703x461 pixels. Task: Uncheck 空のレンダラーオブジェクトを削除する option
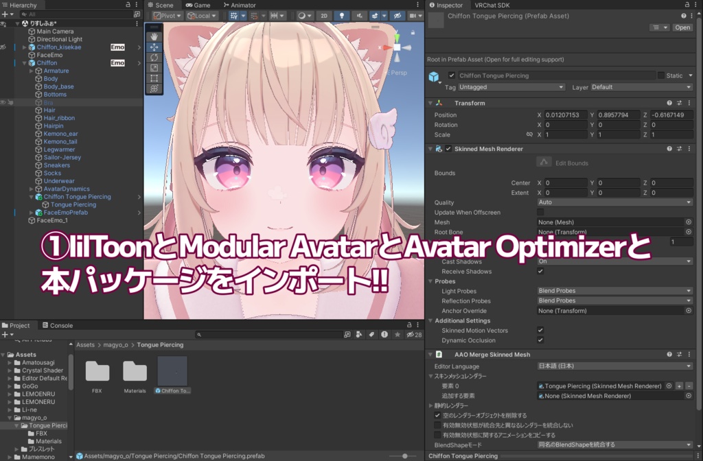point(437,415)
